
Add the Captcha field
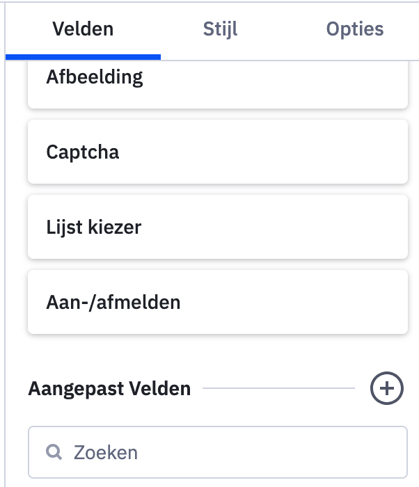[217, 152]
